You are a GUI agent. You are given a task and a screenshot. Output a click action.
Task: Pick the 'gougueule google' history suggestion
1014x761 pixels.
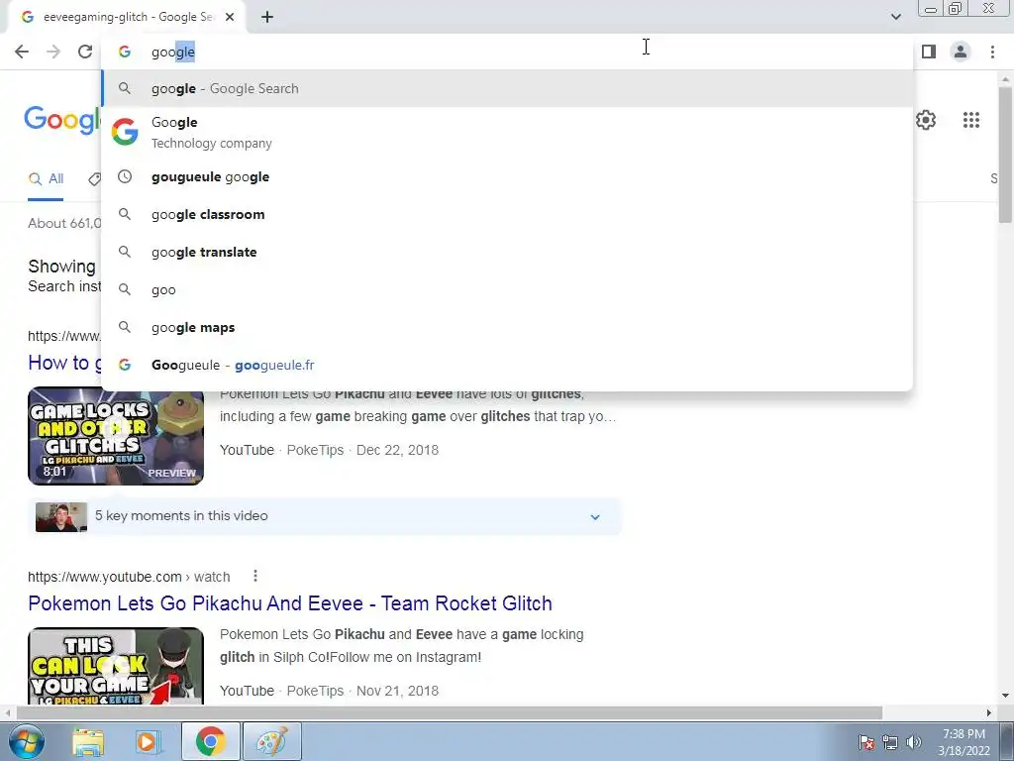pyautogui.click(x=507, y=176)
